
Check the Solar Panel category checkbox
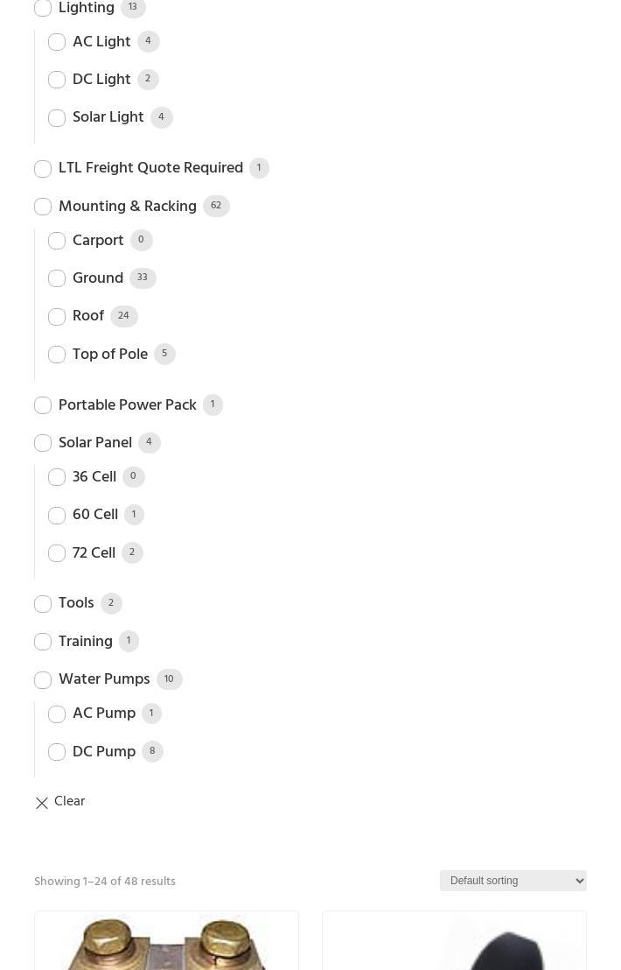[43, 443]
